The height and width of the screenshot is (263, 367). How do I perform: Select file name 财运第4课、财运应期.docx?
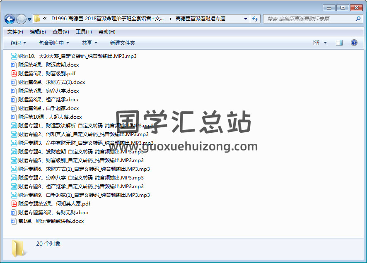[48, 65]
